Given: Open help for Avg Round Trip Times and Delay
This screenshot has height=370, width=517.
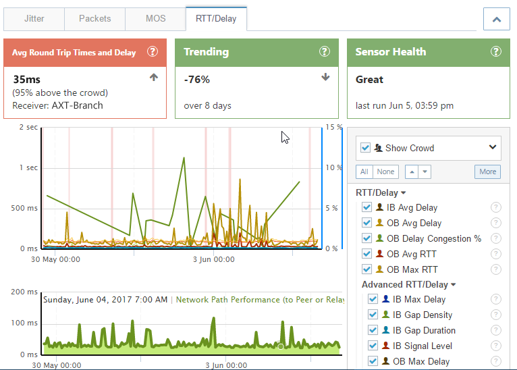Looking at the screenshot, I should click(153, 51).
